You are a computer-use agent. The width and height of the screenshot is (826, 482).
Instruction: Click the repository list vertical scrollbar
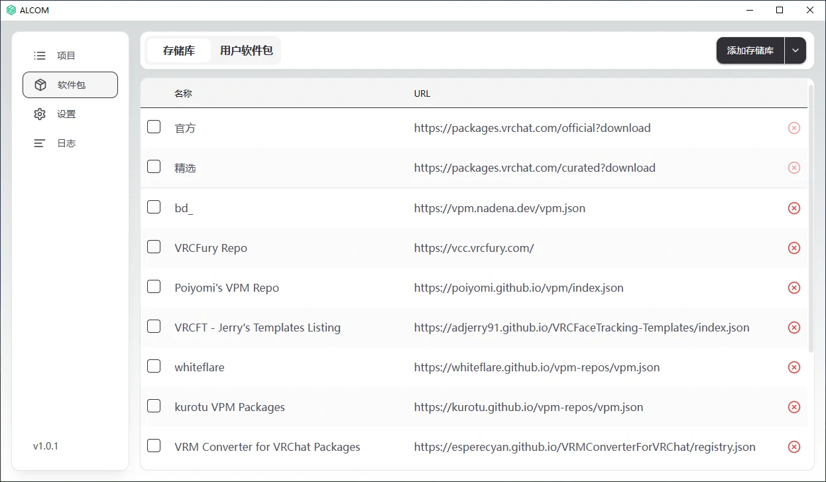click(811, 219)
